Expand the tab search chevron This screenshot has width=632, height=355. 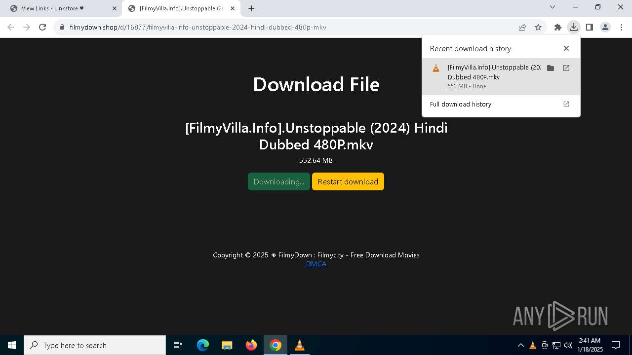pos(553,7)
